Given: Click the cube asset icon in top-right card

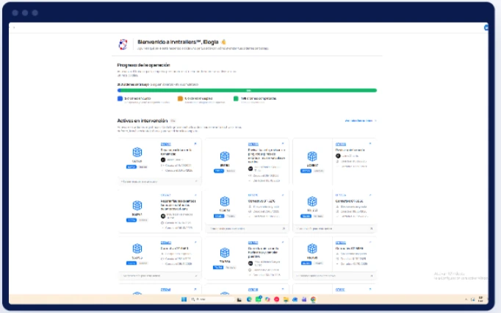Looking at the screenshot, I should (312, 156).
